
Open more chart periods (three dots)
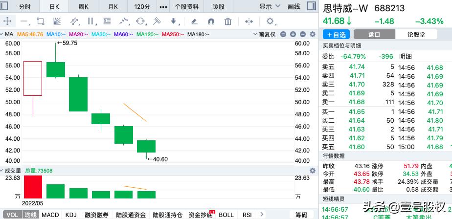163,7
